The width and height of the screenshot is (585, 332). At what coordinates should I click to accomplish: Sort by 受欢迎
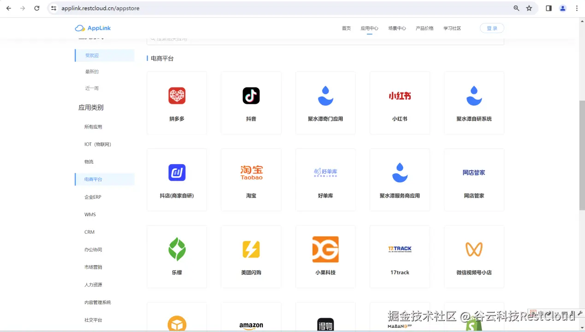click(105, 55)
